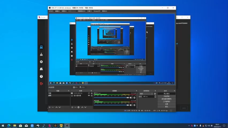The image size is (228, 128).
Task: Mute the 桌面音频 track with its speaker icon
Action: (131, 105)
